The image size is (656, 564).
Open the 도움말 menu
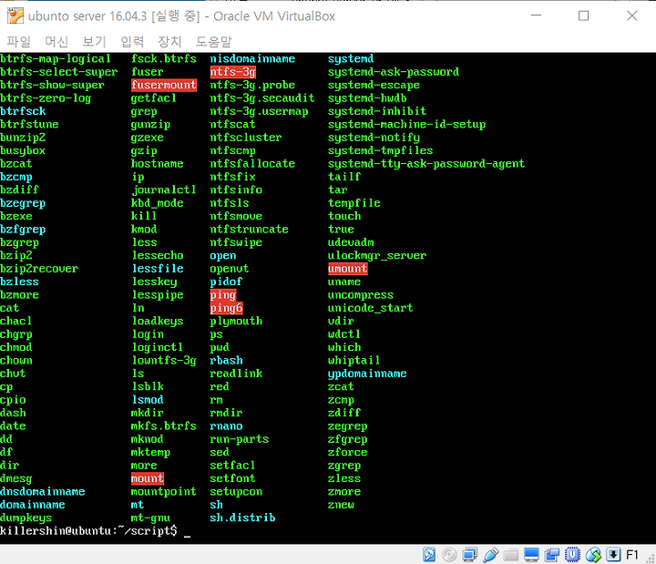click(213, 41)
